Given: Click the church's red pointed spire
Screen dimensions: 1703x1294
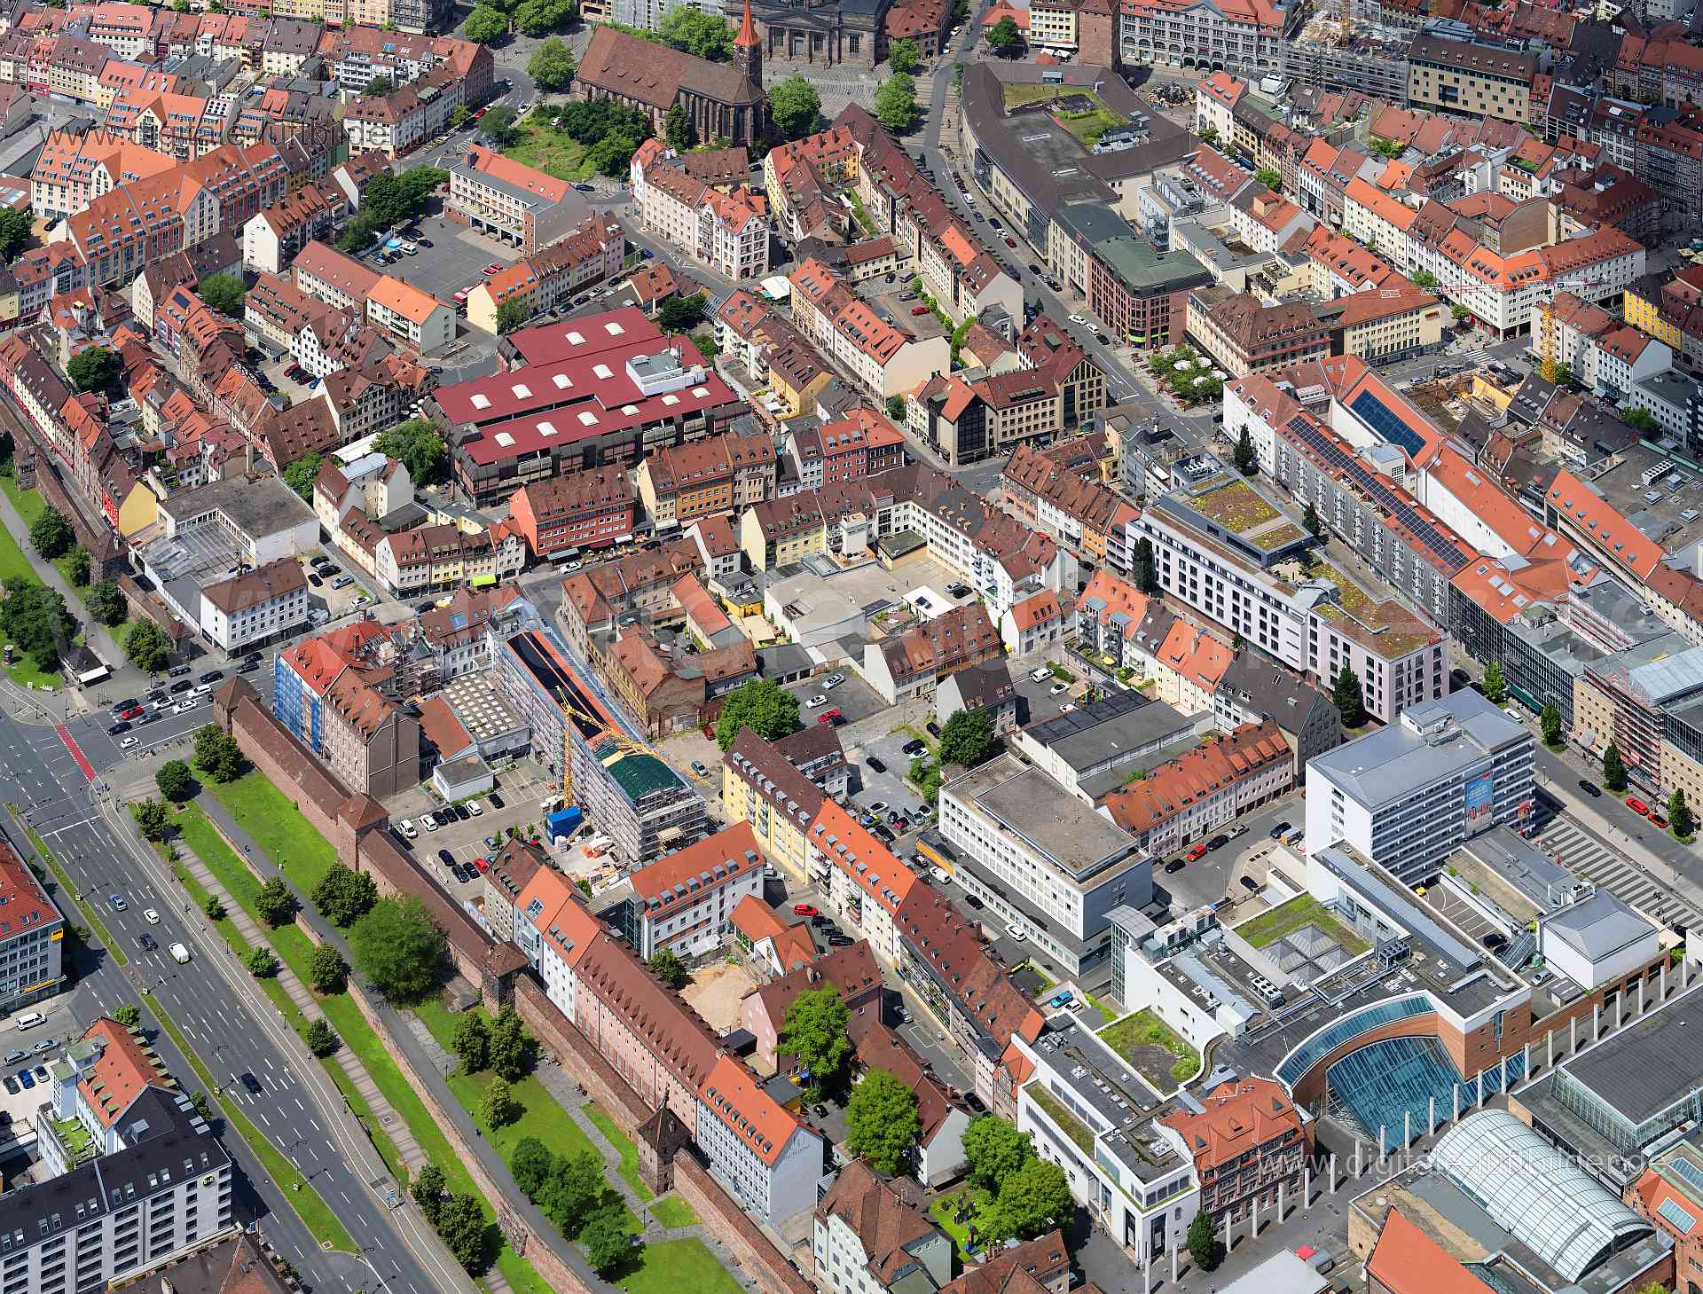Looking at the screenshot, I should [x=747, y=27].
